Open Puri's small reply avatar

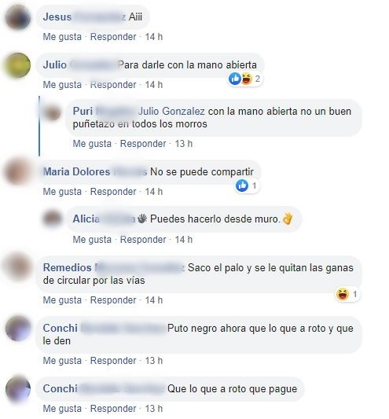[52, 112]
